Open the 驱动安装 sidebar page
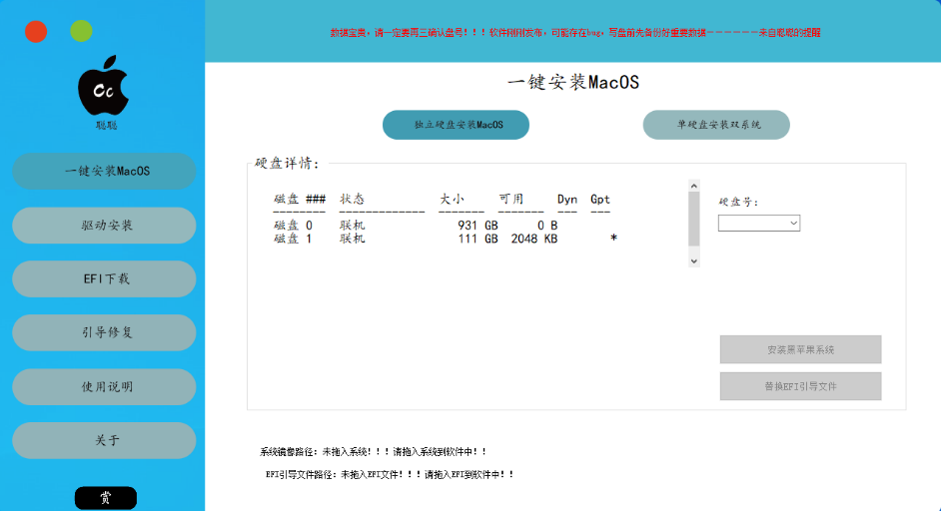Viewport: 941px width, 511px height. pos(105,226)
